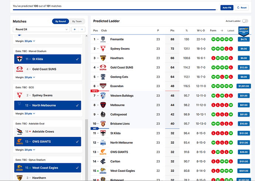Click the Brisbane Lions logo in ladder
Screen dimensions: 255x181
(x=103, y=124)
